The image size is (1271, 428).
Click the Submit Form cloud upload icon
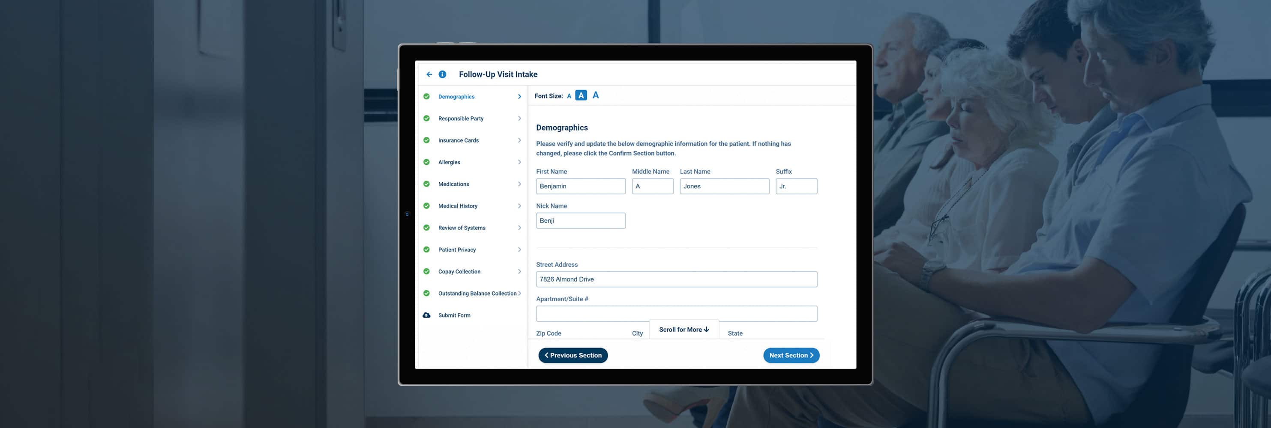(426, 315)
